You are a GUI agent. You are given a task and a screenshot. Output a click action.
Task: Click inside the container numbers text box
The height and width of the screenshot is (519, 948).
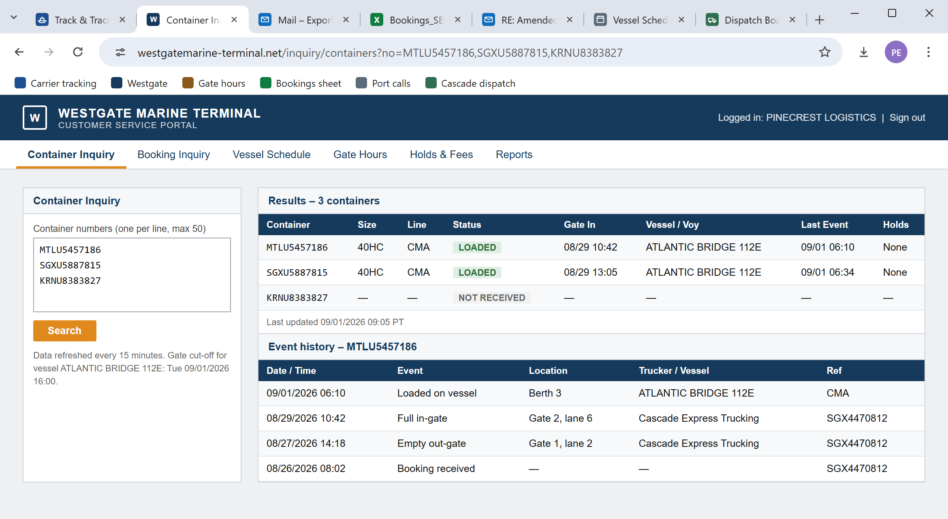pos(132,275)
